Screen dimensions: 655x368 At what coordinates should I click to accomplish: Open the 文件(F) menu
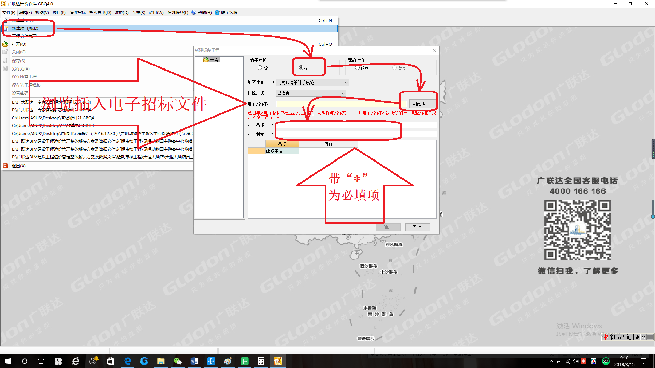click(x=9, y=13)
